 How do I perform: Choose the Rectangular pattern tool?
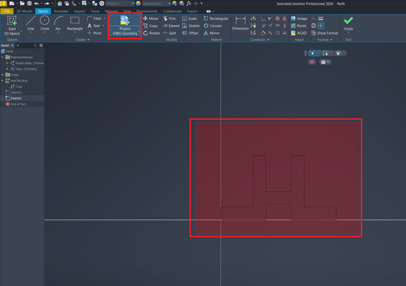216,18
